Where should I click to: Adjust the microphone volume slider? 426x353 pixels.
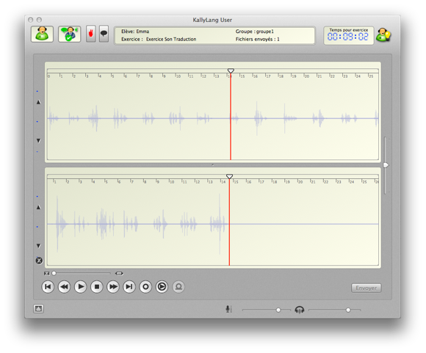278,310
